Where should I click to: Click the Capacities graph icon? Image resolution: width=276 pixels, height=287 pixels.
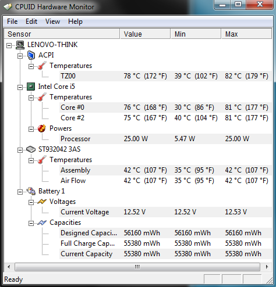pos(42,223)
